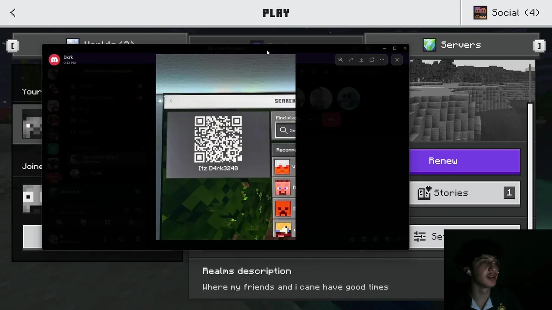This screenshot has height=310, width=552.
Task: Download the image from Discord viewer
Action: pyautogui.click(x=361, y=60)
